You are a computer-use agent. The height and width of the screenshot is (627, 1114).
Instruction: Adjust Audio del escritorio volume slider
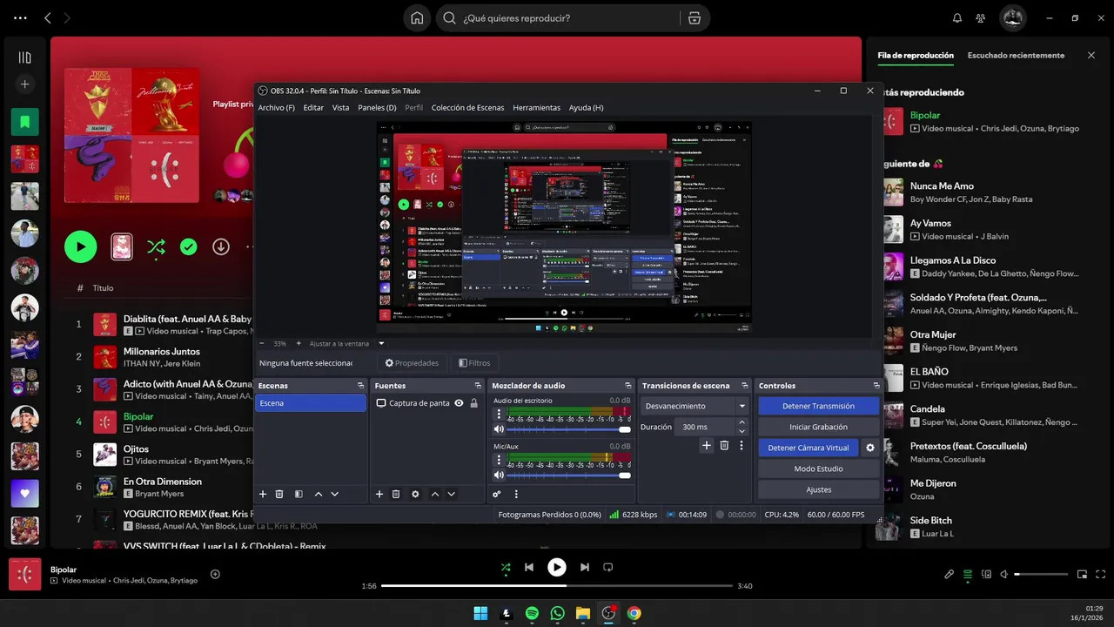[569, 429]
